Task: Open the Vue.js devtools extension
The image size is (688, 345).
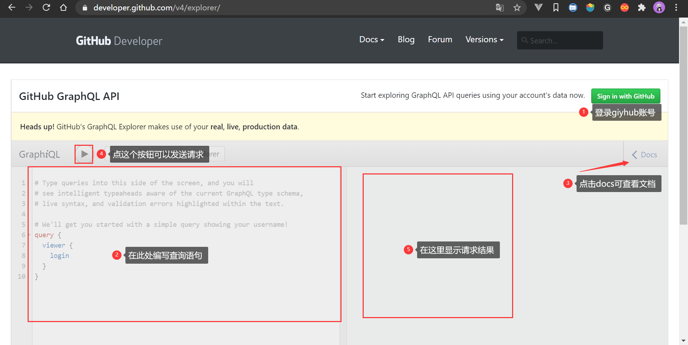Action: click(x=538, y=8)
